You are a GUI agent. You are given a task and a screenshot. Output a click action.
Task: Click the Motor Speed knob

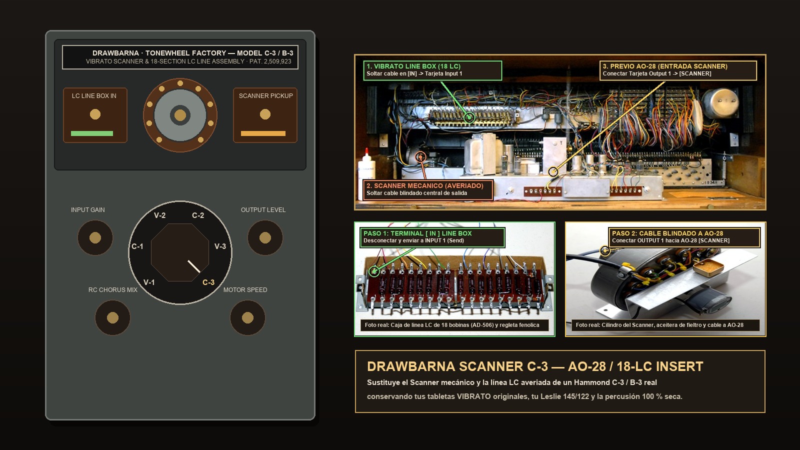tap(247, 317)
